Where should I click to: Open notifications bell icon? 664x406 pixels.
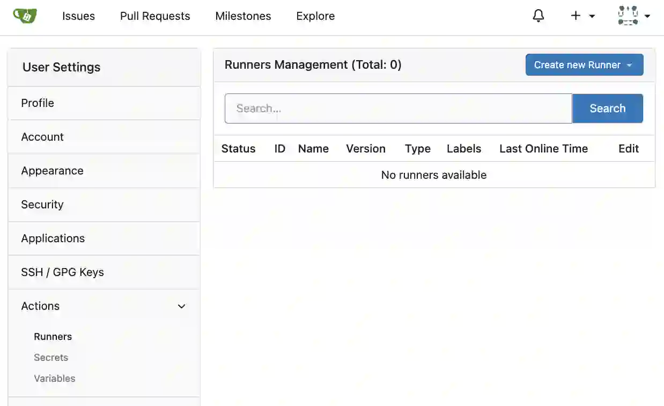(x=538, y=16)
